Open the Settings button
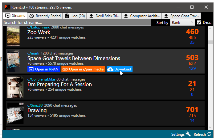Viewport: 216px width, 140px height. [x=181, y=134]
